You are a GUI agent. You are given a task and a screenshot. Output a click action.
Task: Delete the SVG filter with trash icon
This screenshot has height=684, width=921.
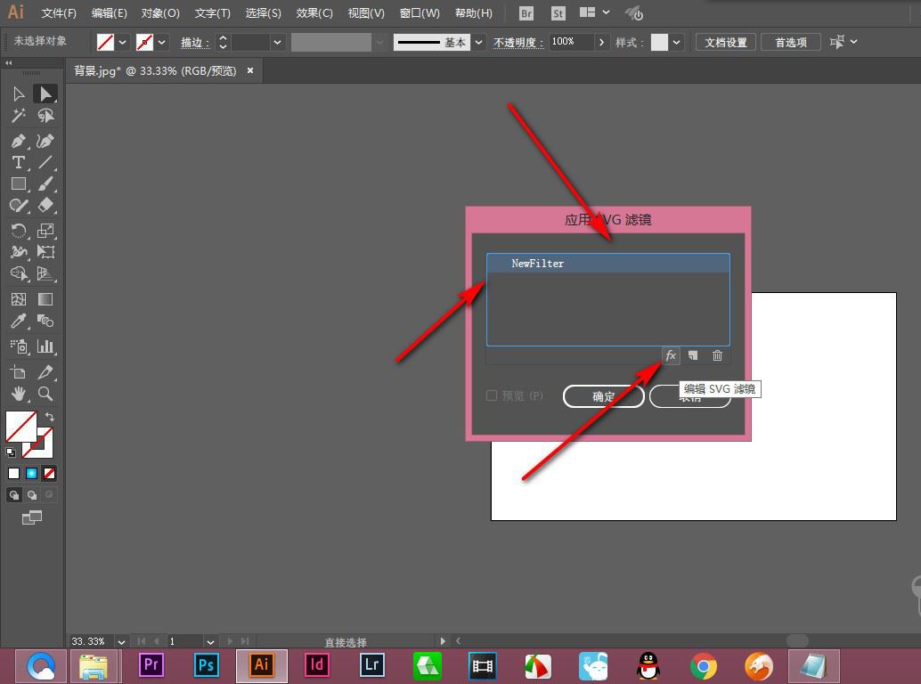tap(717, 355)
